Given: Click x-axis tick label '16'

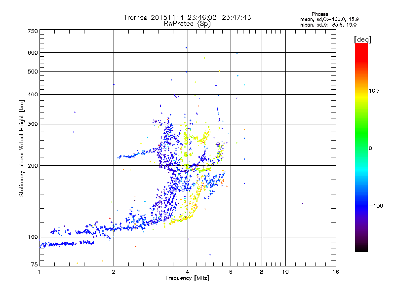Looking at the screenshot, I should point(336,272).
